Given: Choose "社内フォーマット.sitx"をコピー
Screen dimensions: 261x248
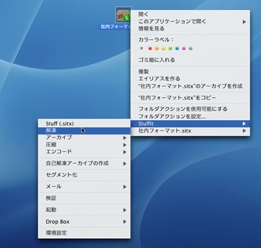Looking at the screenshot, I should point(191,98).
